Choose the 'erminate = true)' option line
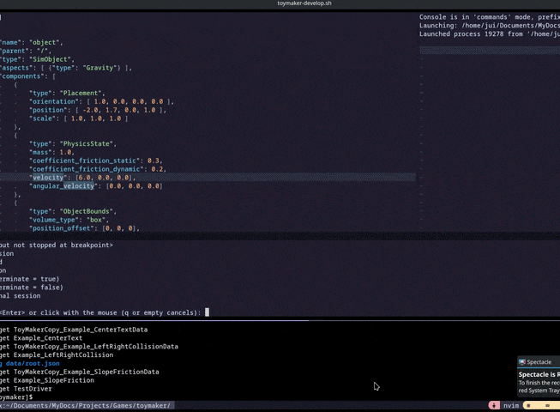The image size is (560, 412). tap(30, 279)
